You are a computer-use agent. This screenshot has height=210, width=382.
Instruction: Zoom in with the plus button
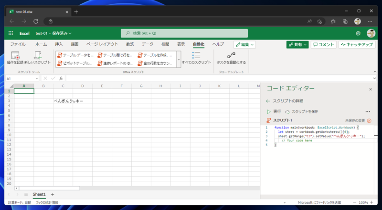pos(371,202)
